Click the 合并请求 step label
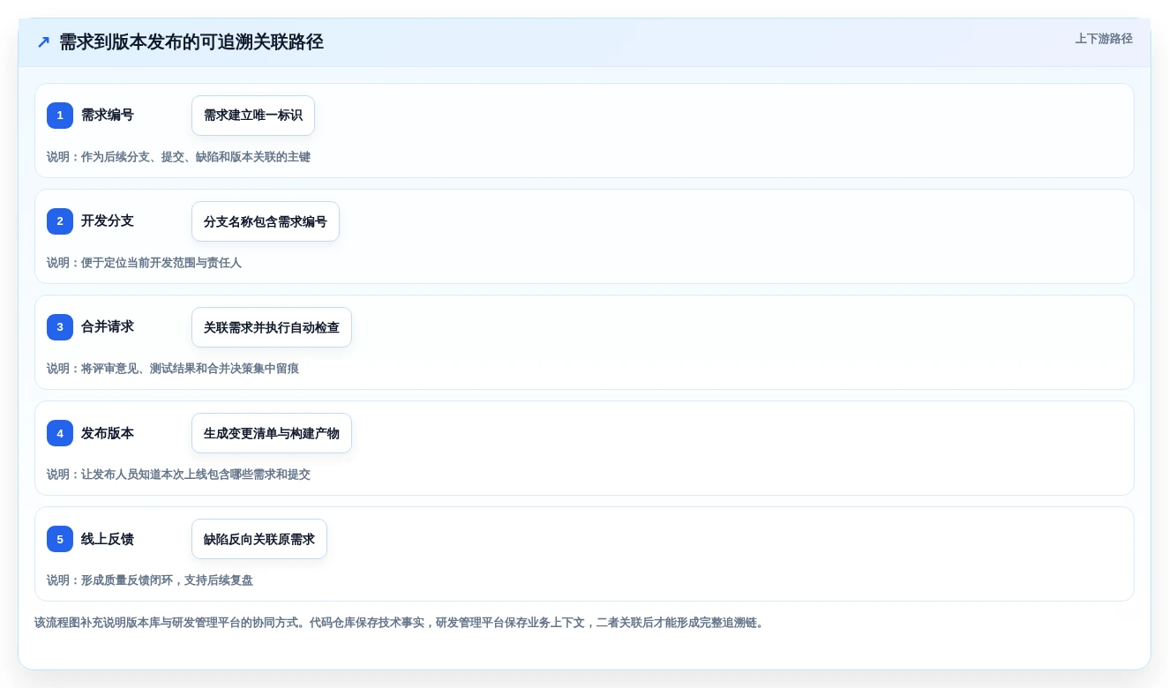Image resolution: width=1169 pixels, height=688 pixels. point(108,326)
